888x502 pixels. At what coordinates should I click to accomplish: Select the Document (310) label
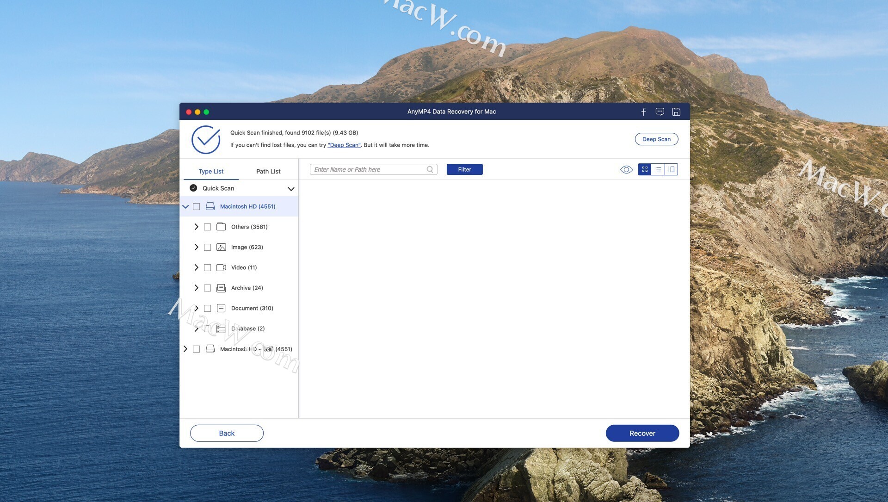click(x=252, y=308)
